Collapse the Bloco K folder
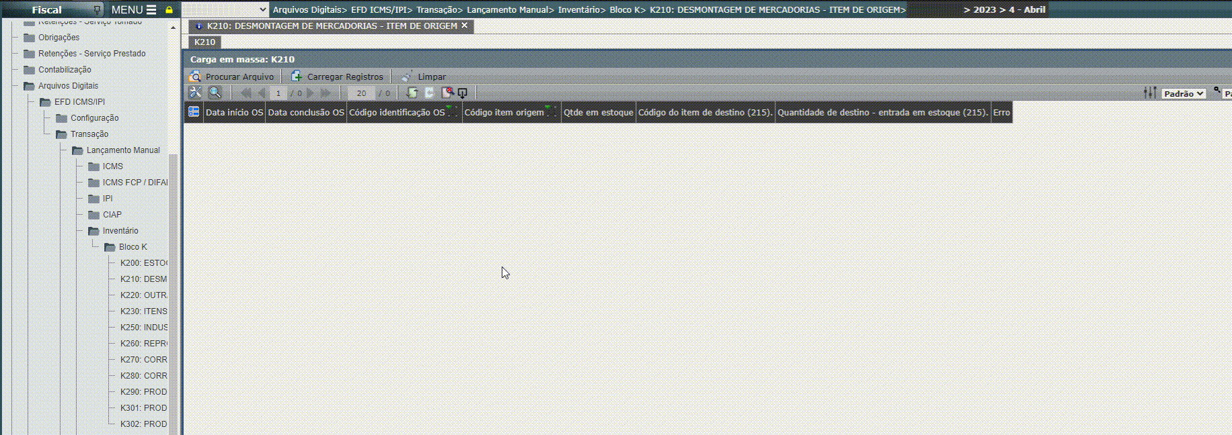This screenshot has height=435, width=1232. (110, 247)
